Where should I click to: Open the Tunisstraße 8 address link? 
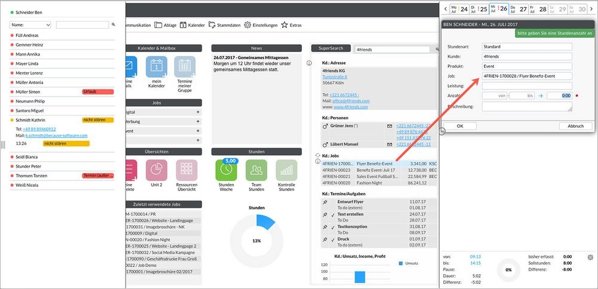pos(335,76)
